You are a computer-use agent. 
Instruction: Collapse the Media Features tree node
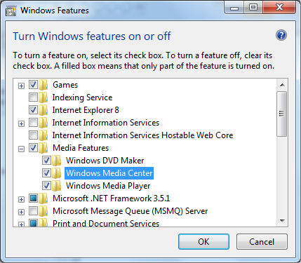(x=21, y=149)
